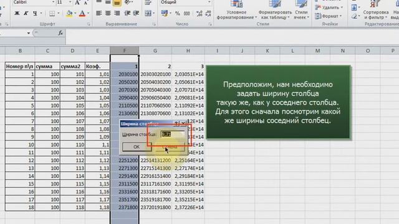This screenshot has height=224, width=399.
Task: Increase font size with large A
Action: (77, 2)
